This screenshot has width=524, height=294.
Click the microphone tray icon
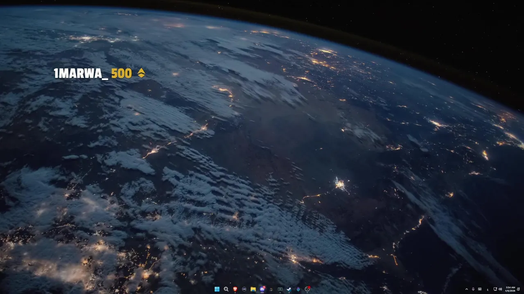(473, 289)
